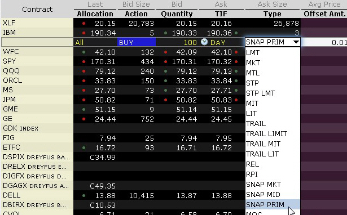Viewport: 347px width, 215px height.
Task: Click the All allocation cell
Action: 95,42
